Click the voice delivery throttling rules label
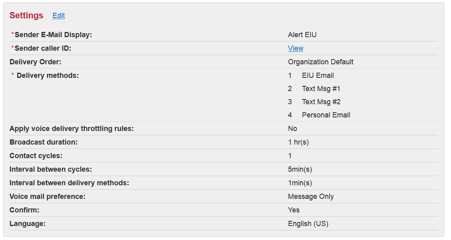 click(x=71, y=129)
